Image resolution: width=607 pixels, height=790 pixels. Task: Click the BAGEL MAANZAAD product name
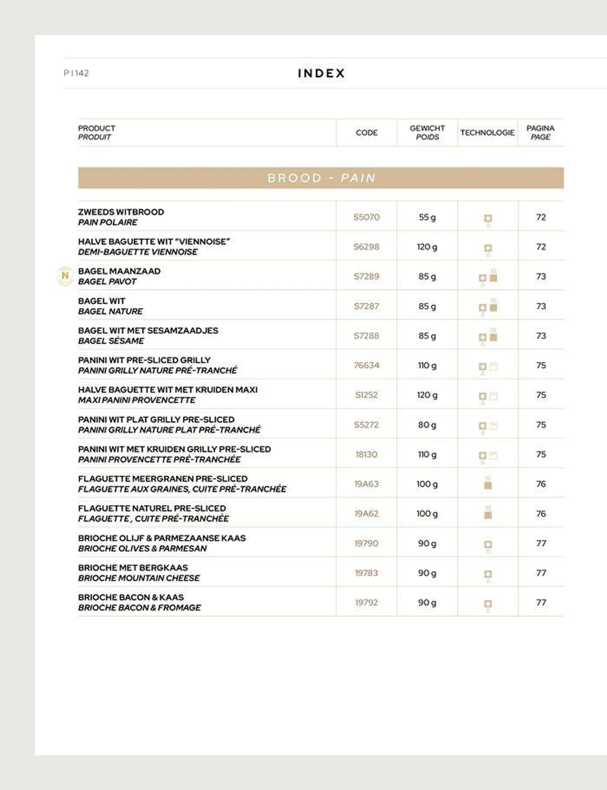[x=119, y=271]
